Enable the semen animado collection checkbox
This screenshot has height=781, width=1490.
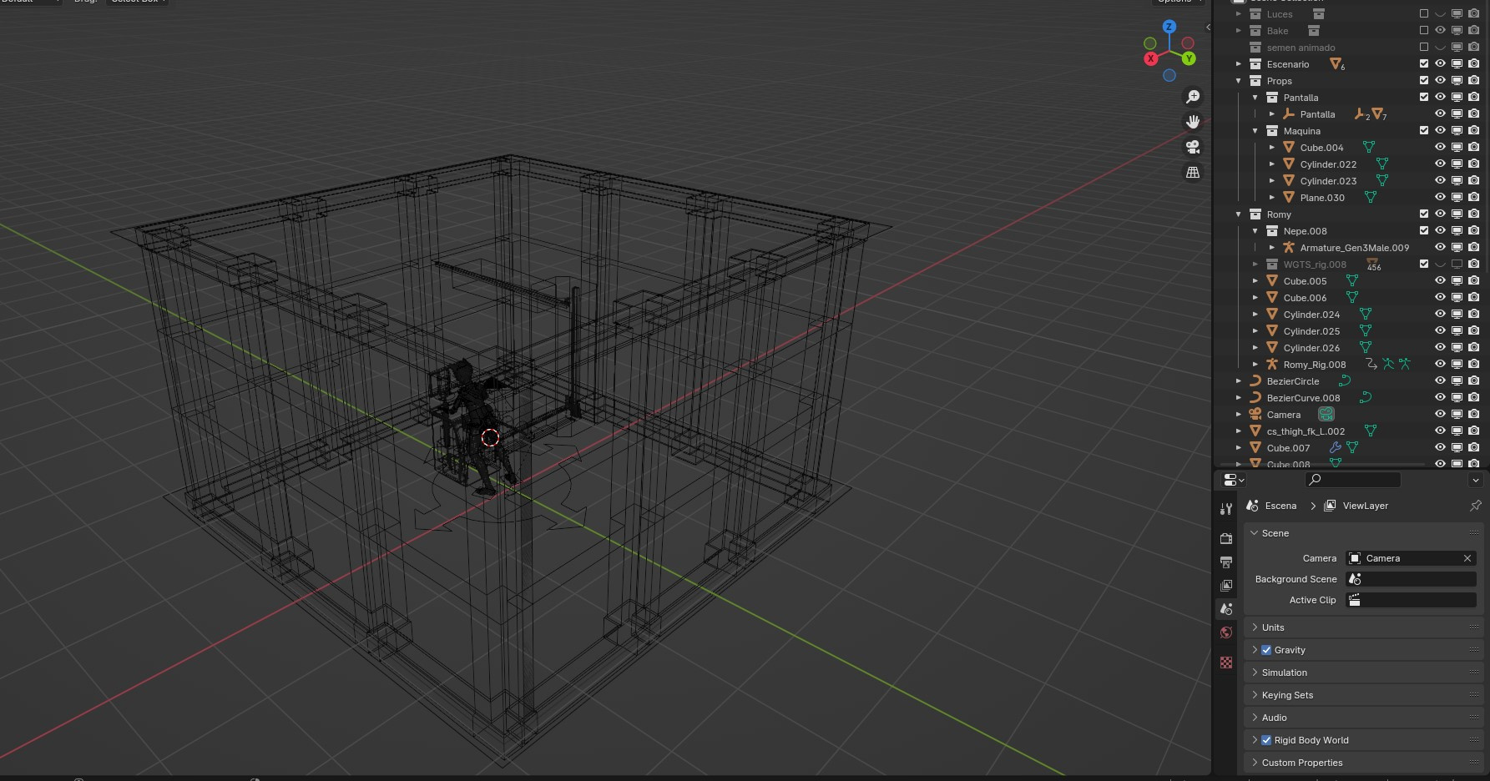[1424, 48]
